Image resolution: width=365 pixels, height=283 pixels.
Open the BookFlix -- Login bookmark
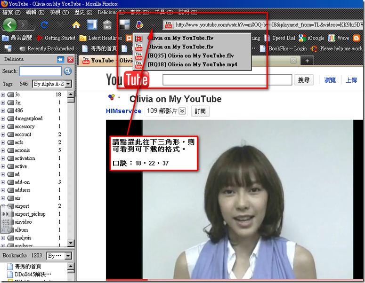[x=284, y=48]
